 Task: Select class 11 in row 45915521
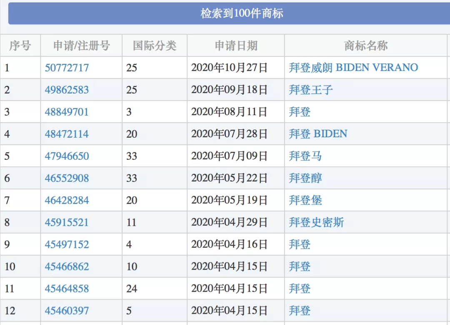131,222
